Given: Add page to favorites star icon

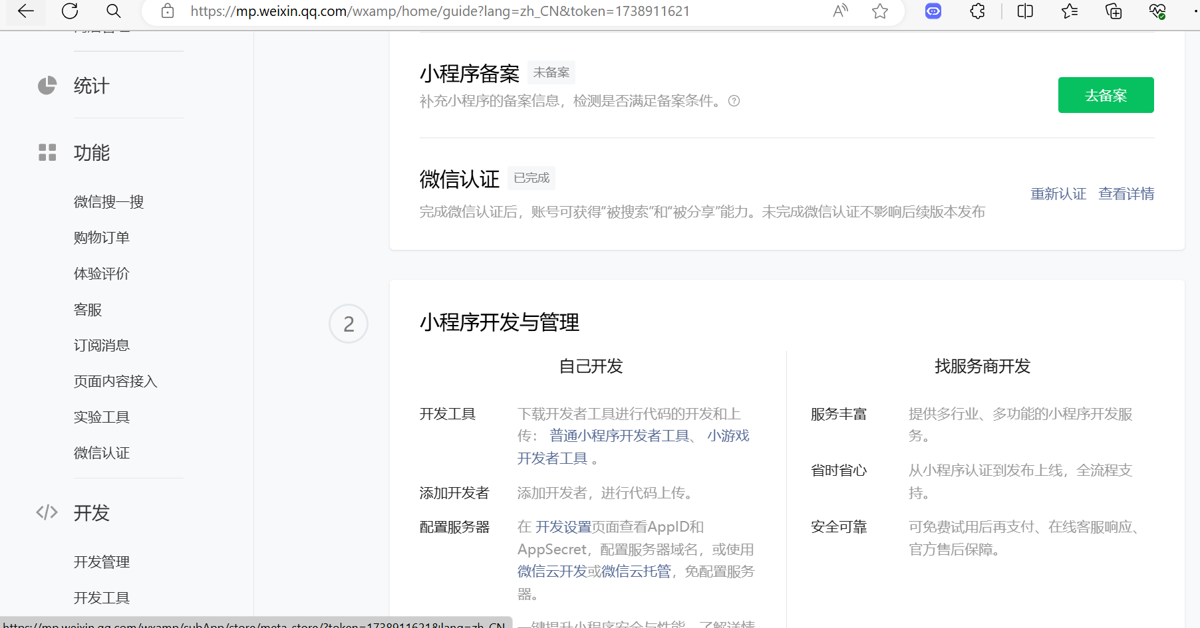Looking at the screenshot, I should tap(880, 11).
